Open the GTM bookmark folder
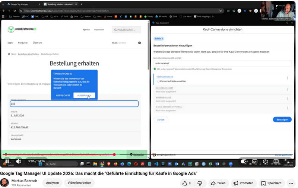This screenshot has height=188, width=298. [x=54, y=16]
